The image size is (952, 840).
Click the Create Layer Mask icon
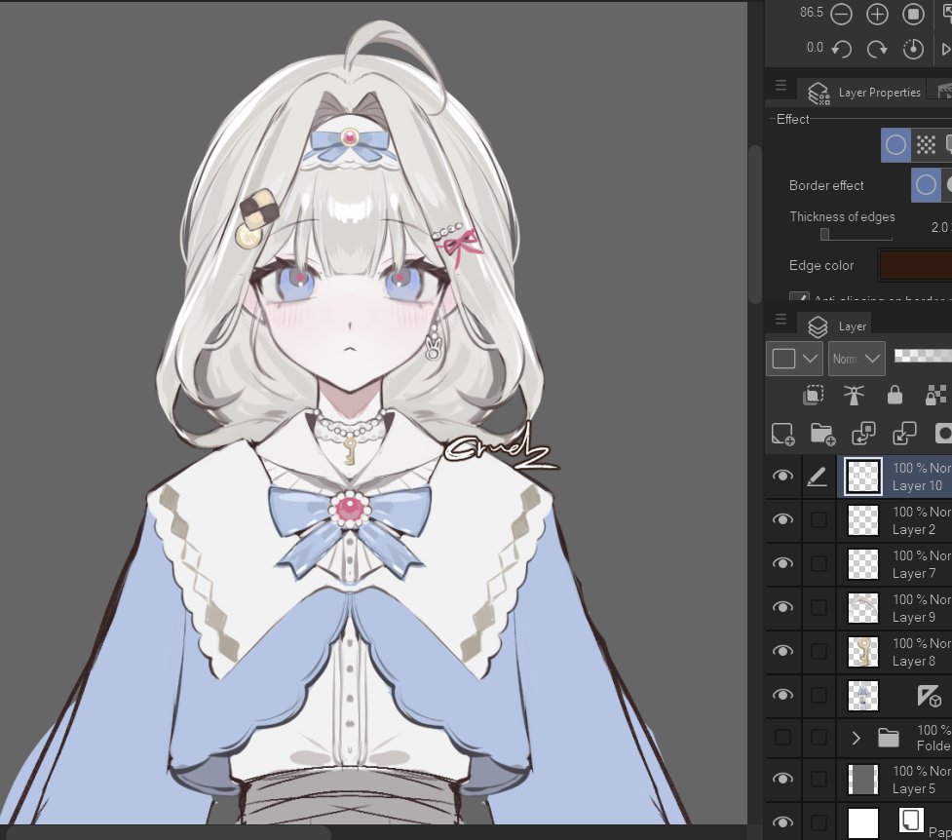tap(943, 435)
